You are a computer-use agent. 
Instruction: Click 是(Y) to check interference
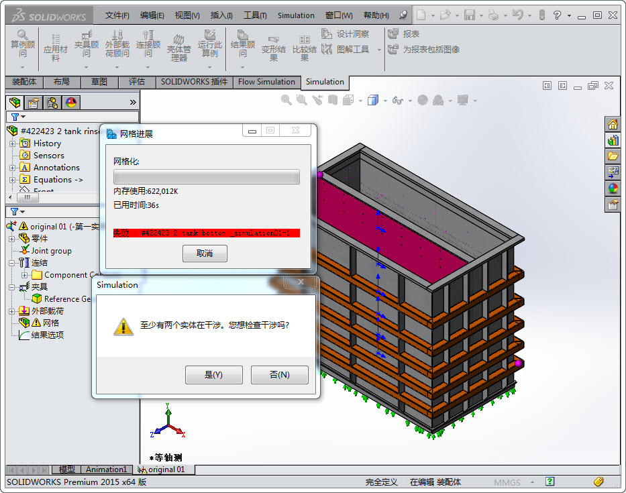(213, 375)
